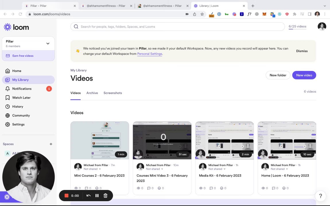Reload the page in browser
Viewport: 330px width, 206px height.
pyautogui.click(x=20, y=14)
